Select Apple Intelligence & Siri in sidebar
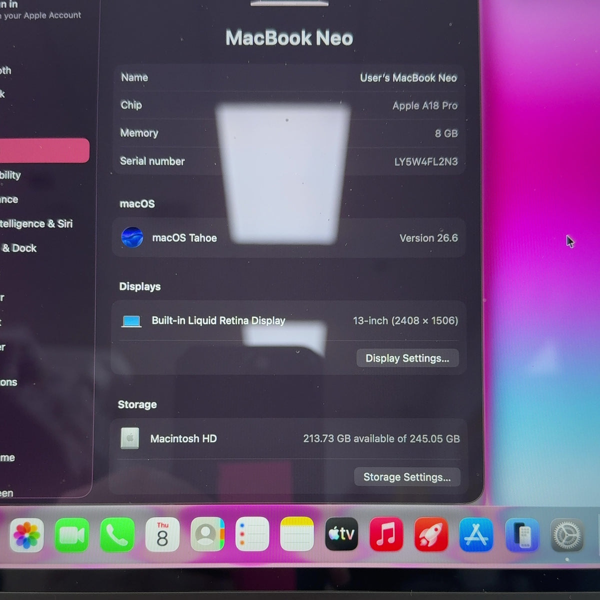This screenshot has height=600, width=600. [36, 223]
